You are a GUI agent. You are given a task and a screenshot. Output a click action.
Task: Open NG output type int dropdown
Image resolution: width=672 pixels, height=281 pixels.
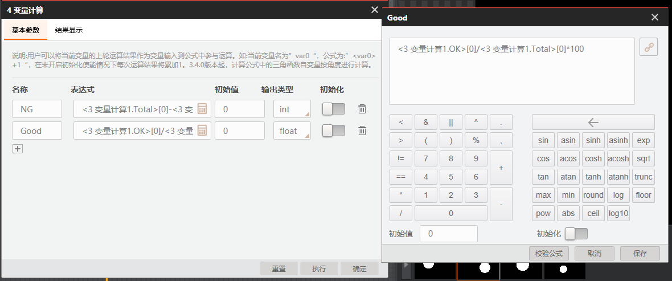pyautogui.click(x=292, y=109)
